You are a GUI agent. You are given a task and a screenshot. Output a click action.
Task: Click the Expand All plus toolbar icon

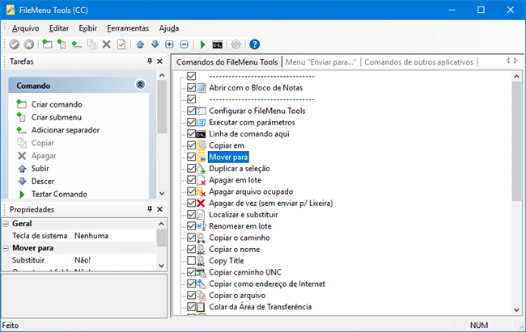169,44
